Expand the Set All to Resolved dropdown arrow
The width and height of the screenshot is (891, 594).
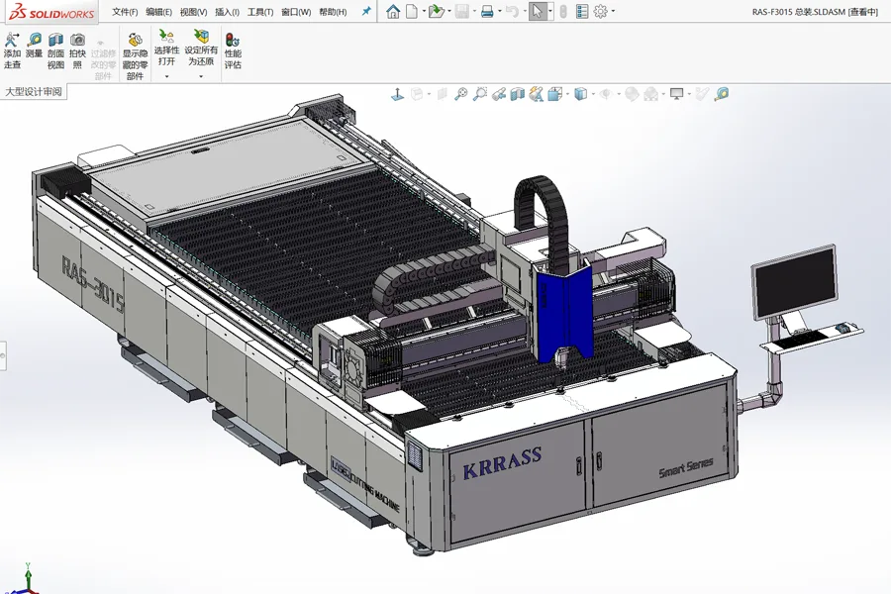(201, 76)
